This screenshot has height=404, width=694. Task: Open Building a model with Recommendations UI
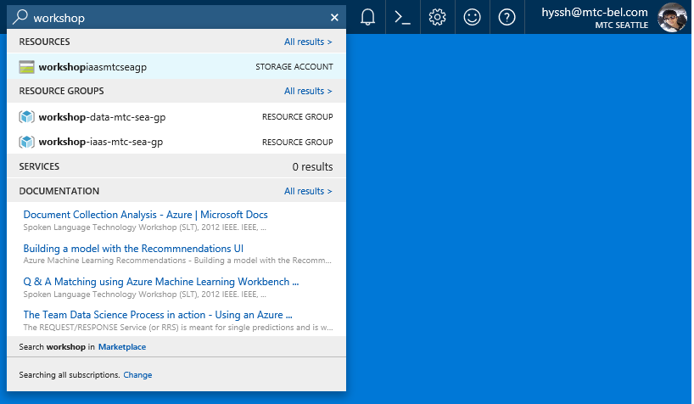coord(133,249)
